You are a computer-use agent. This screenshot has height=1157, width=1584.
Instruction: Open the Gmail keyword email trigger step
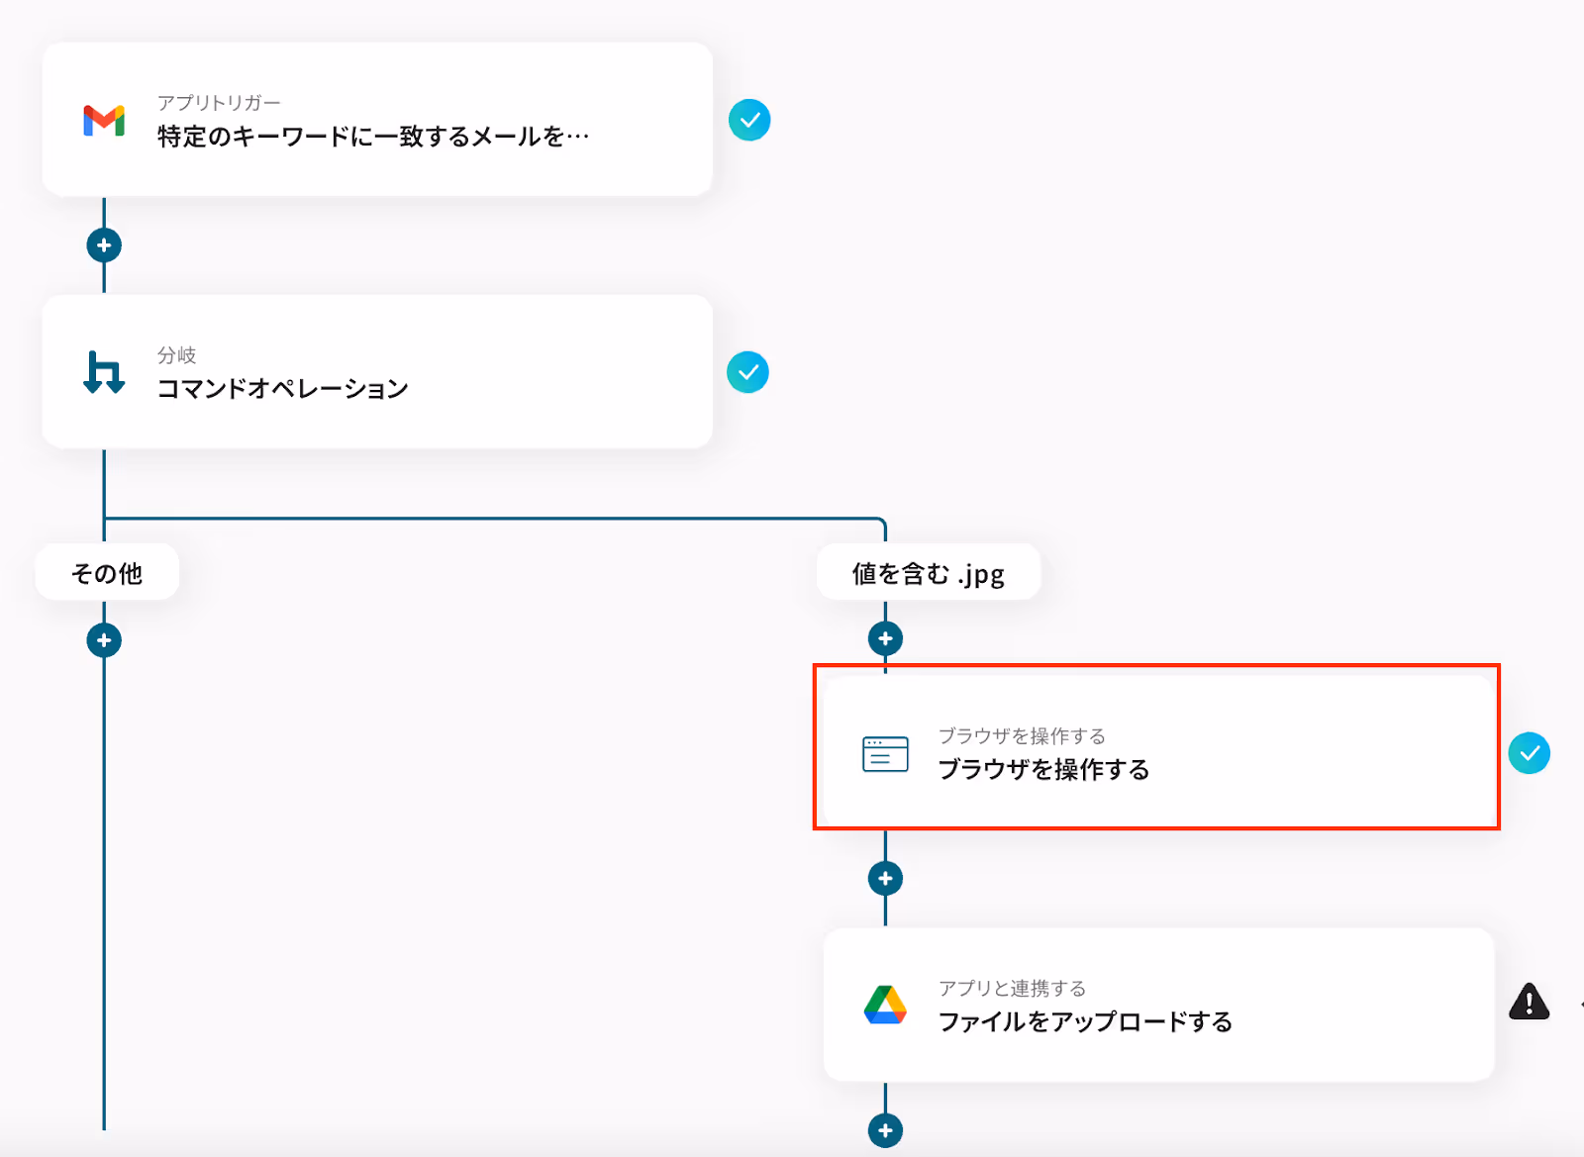377,120
